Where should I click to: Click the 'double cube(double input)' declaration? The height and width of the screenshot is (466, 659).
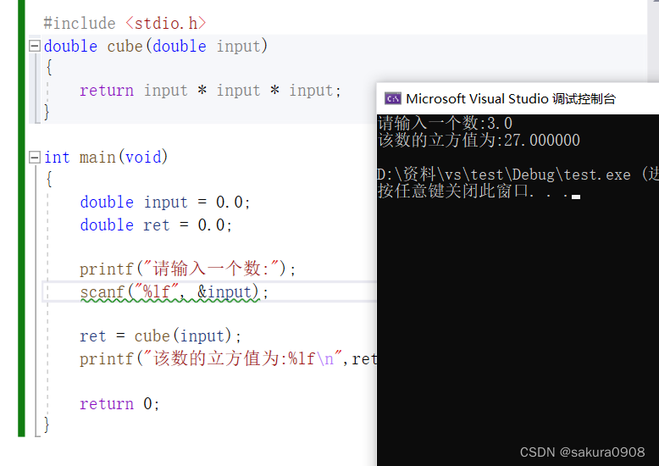pos(156,46)
